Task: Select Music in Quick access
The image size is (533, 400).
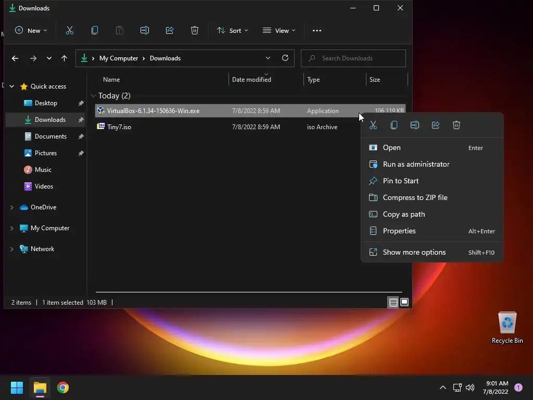Action: [46, 170]
